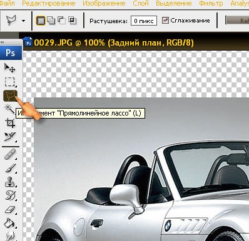This screenshot has height=241, width=249.
Task: Click the Refine Edge button
Action: 238,21
